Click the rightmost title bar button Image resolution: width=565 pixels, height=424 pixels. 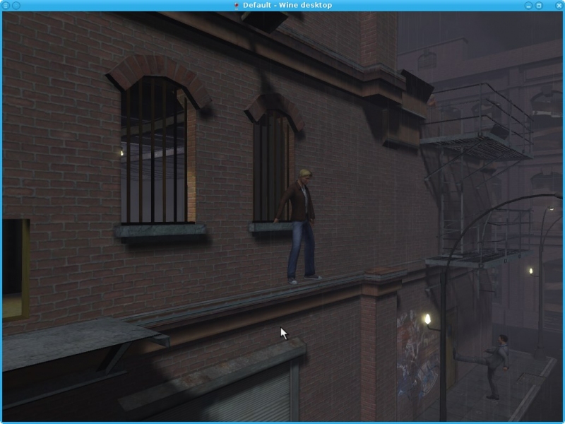click(x=558, y=6)
